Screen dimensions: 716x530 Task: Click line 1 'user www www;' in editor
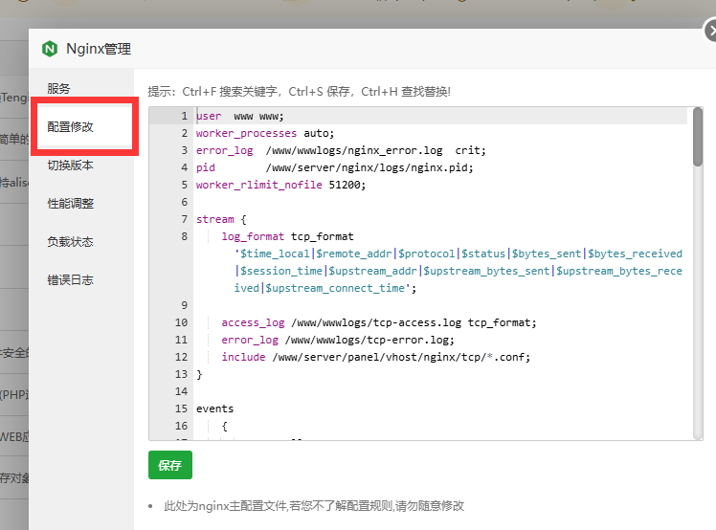(239, 117)
